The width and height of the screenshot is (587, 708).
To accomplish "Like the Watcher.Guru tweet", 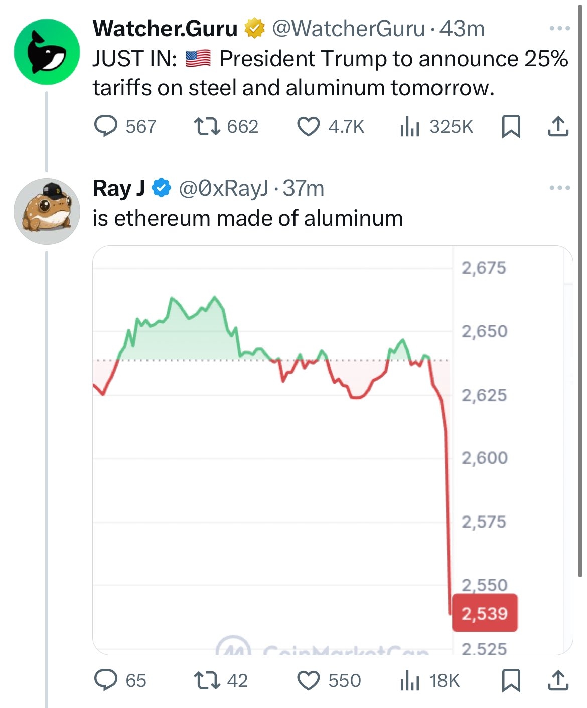I will 311,127.
